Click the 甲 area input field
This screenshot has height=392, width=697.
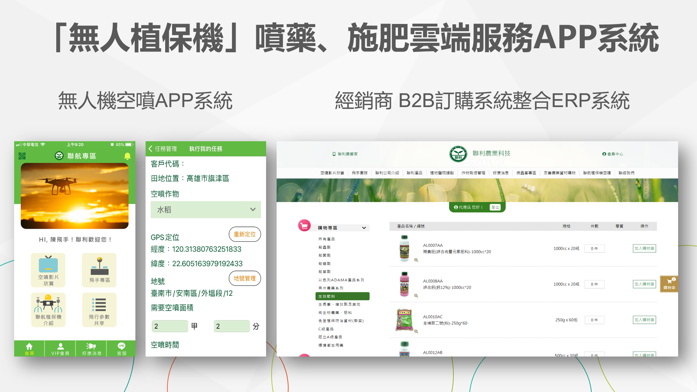(x=170, y=326)
